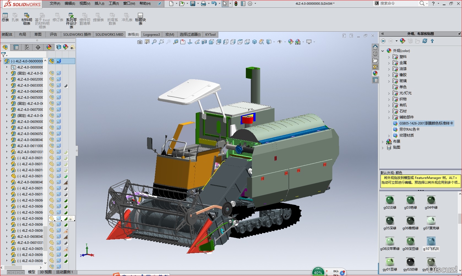Click the New document icon

pyautogui.click(x=171, y=4)
